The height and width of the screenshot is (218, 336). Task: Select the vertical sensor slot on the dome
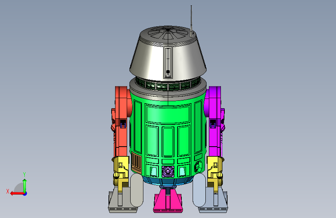pos(168,62)
